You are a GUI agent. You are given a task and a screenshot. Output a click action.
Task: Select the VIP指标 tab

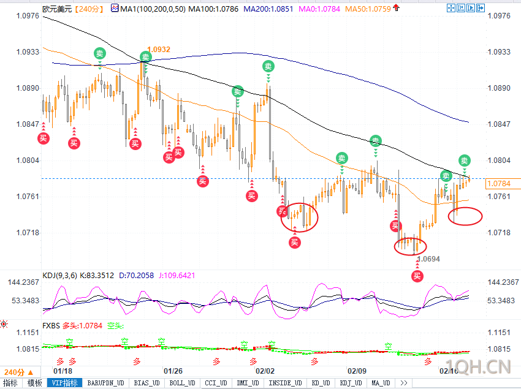[x=65, y=383]
